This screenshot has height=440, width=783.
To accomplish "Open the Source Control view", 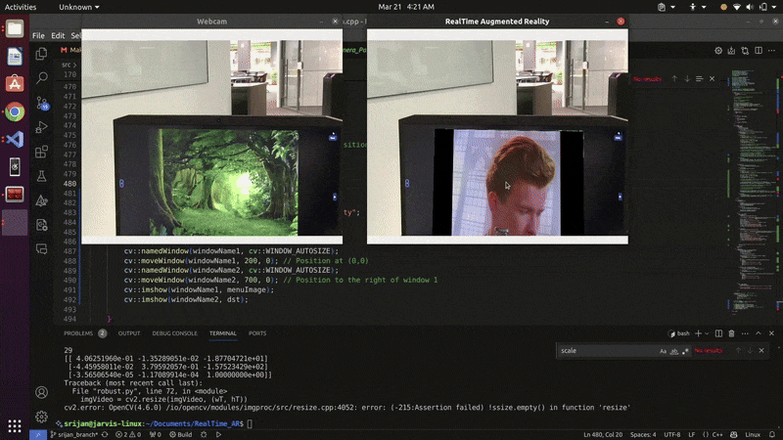I will coord(42,103).
